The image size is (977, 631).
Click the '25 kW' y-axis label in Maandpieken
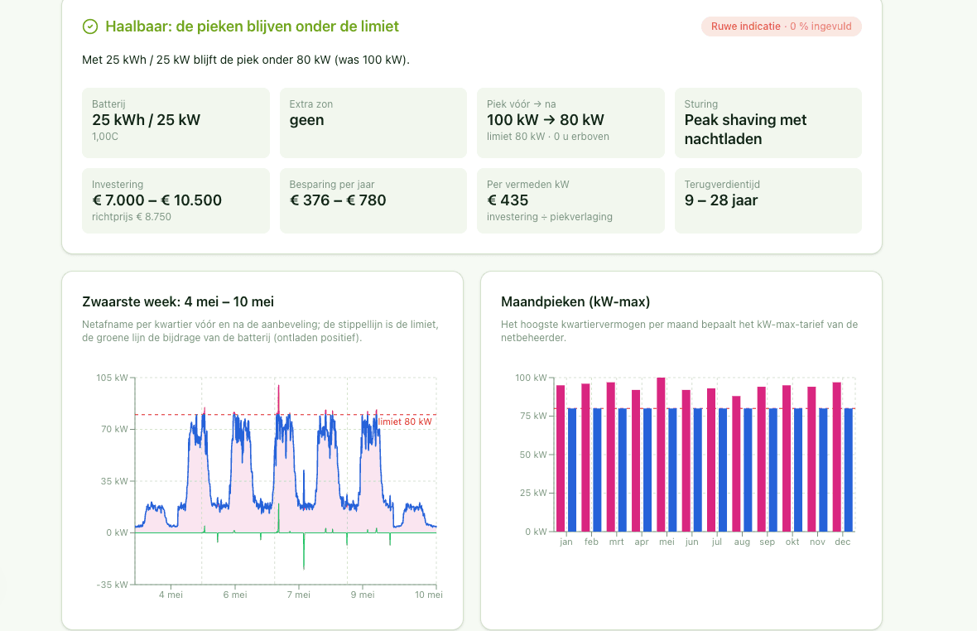(533, 493)
